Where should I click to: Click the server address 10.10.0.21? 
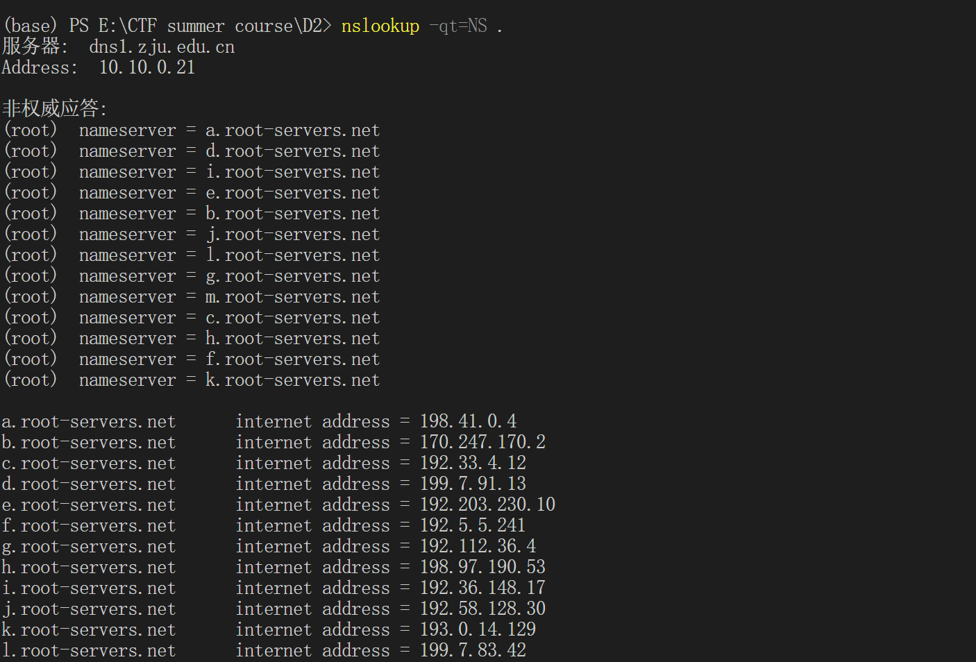click(x=147, y=68)
